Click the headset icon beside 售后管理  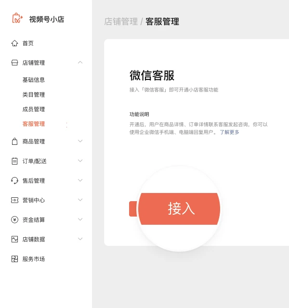[x=14, y=180]
